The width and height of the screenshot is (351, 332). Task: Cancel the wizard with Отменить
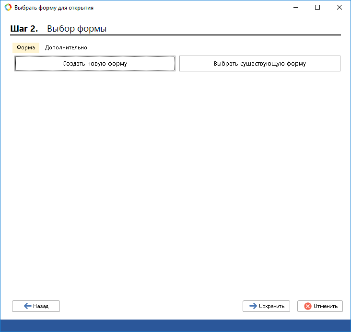(x=320, y=306)
